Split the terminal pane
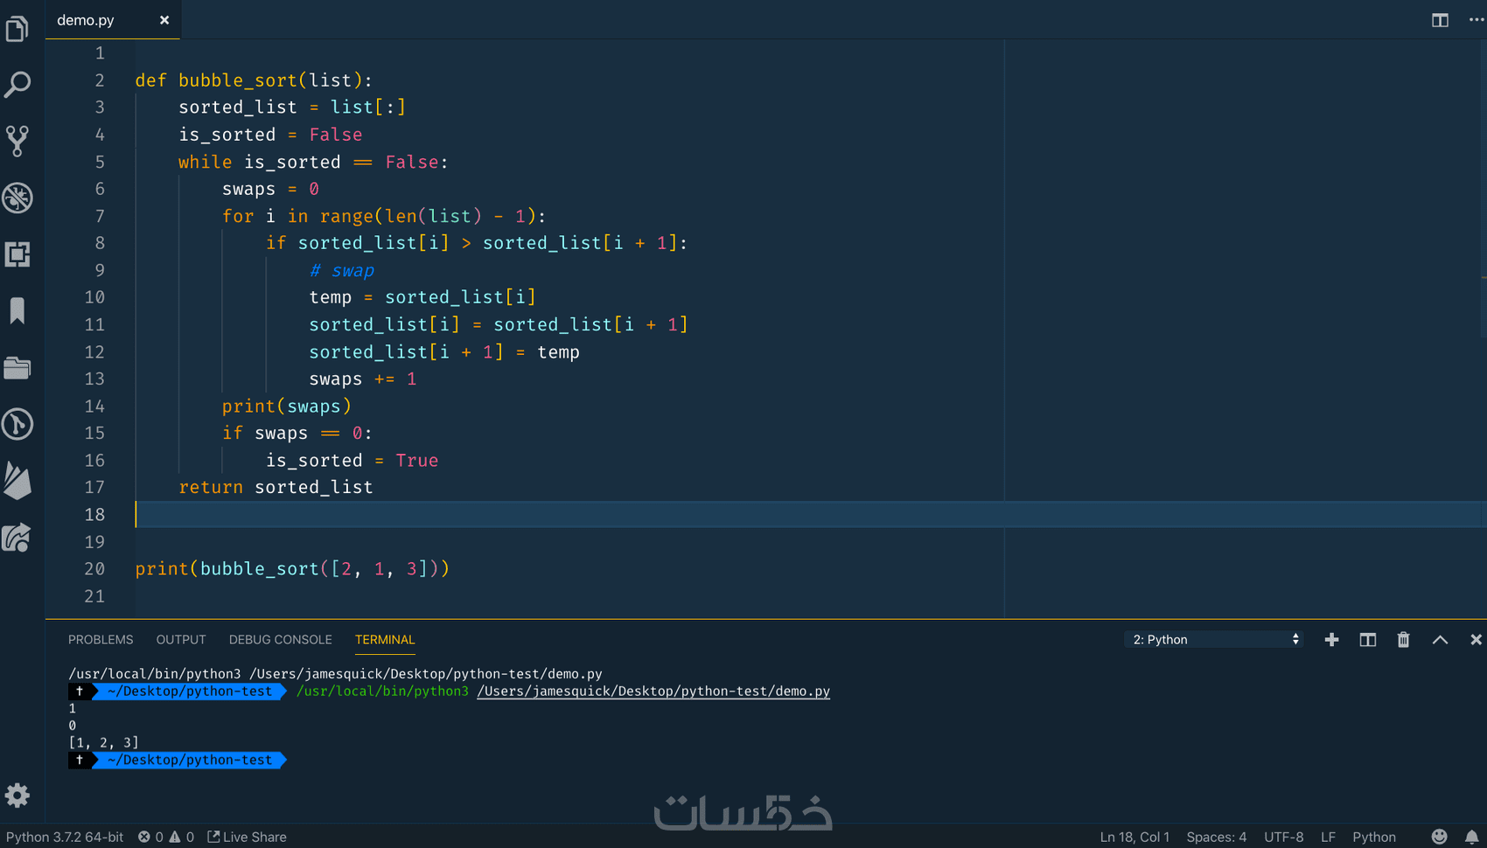The height and width of the screenshot is (848, 1487). point(1367,639)
